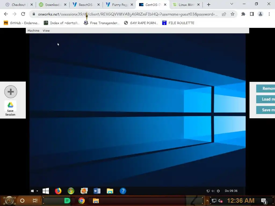Open the Do 09:36 clock in remote panel
275x206 pixels.
tap(231, 191)
